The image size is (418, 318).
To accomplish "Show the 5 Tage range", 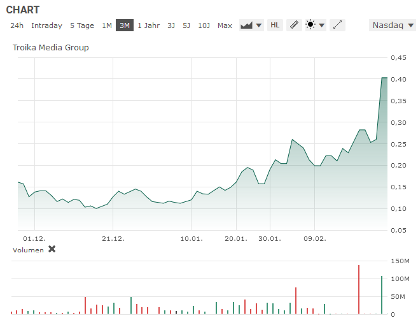I will click(x=82, y=25).
